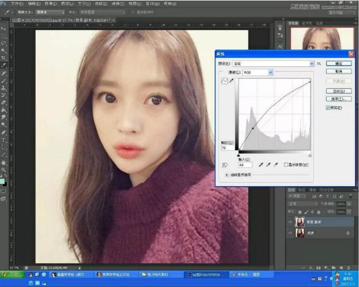Viewport: 359px width, 287px height.
Task: Create a new group folder icon
Action: tap(333, 268)
